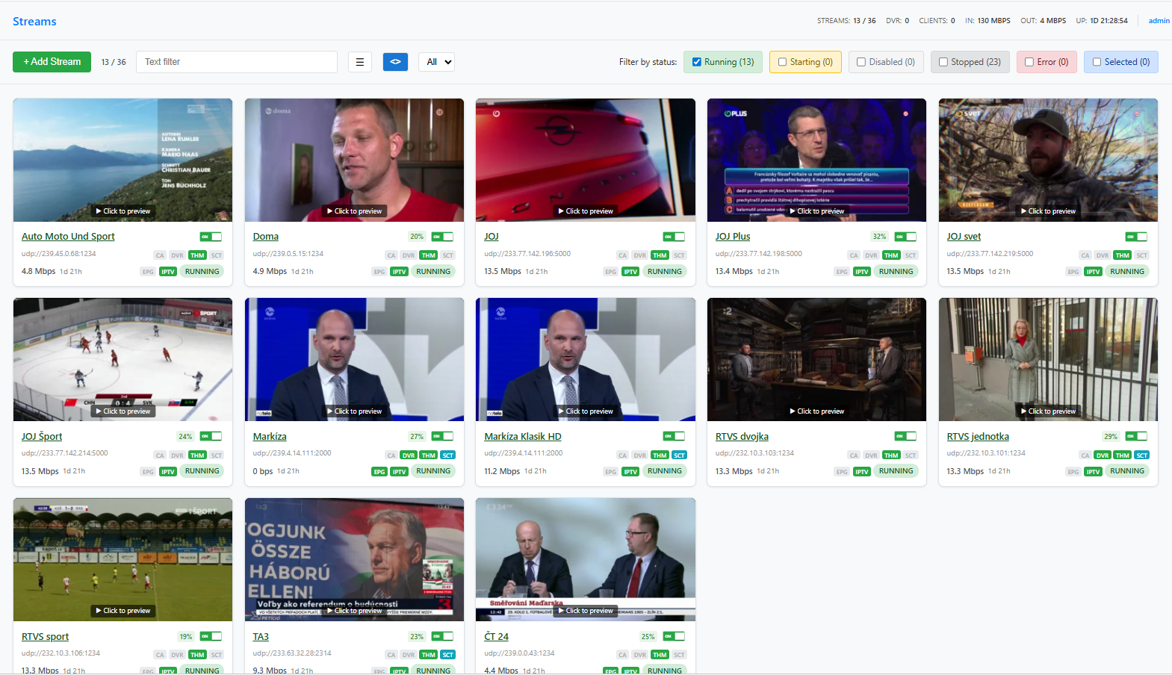Open the ČT 24 stream link

click(496, 637)
